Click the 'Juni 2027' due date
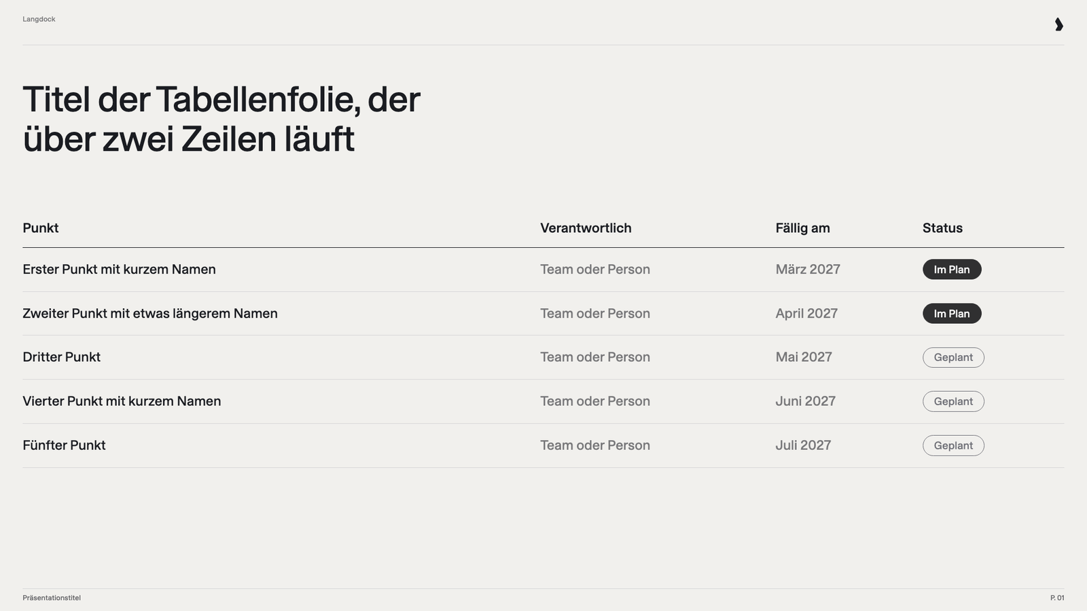Viewport: 1087px width, 611px height. tap(805, 401)
